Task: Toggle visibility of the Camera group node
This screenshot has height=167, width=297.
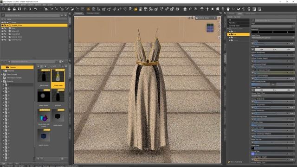Action: click(2, 40)
